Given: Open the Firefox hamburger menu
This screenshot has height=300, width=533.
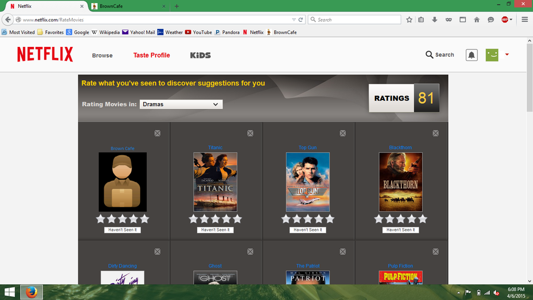Looking at the screenshot, I should coord(525,20).
